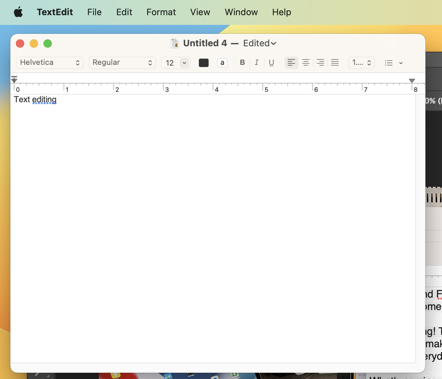This screenshot has width=442, height=379.
Task: Click the right indent marker on ruler
Action: (412, 79)
